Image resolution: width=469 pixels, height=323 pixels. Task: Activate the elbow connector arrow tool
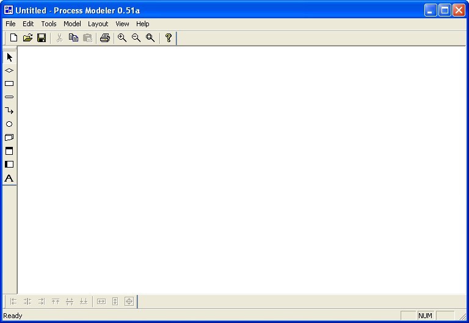(x=9, y=111)
